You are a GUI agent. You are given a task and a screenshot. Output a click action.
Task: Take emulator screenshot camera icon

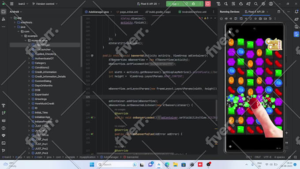[x=260, y=19]
